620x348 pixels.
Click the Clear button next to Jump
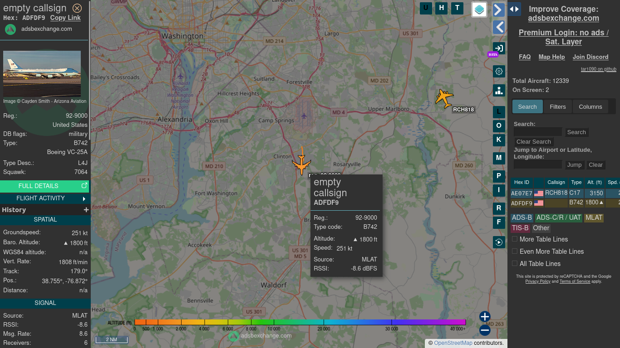(x=595, y=165)
